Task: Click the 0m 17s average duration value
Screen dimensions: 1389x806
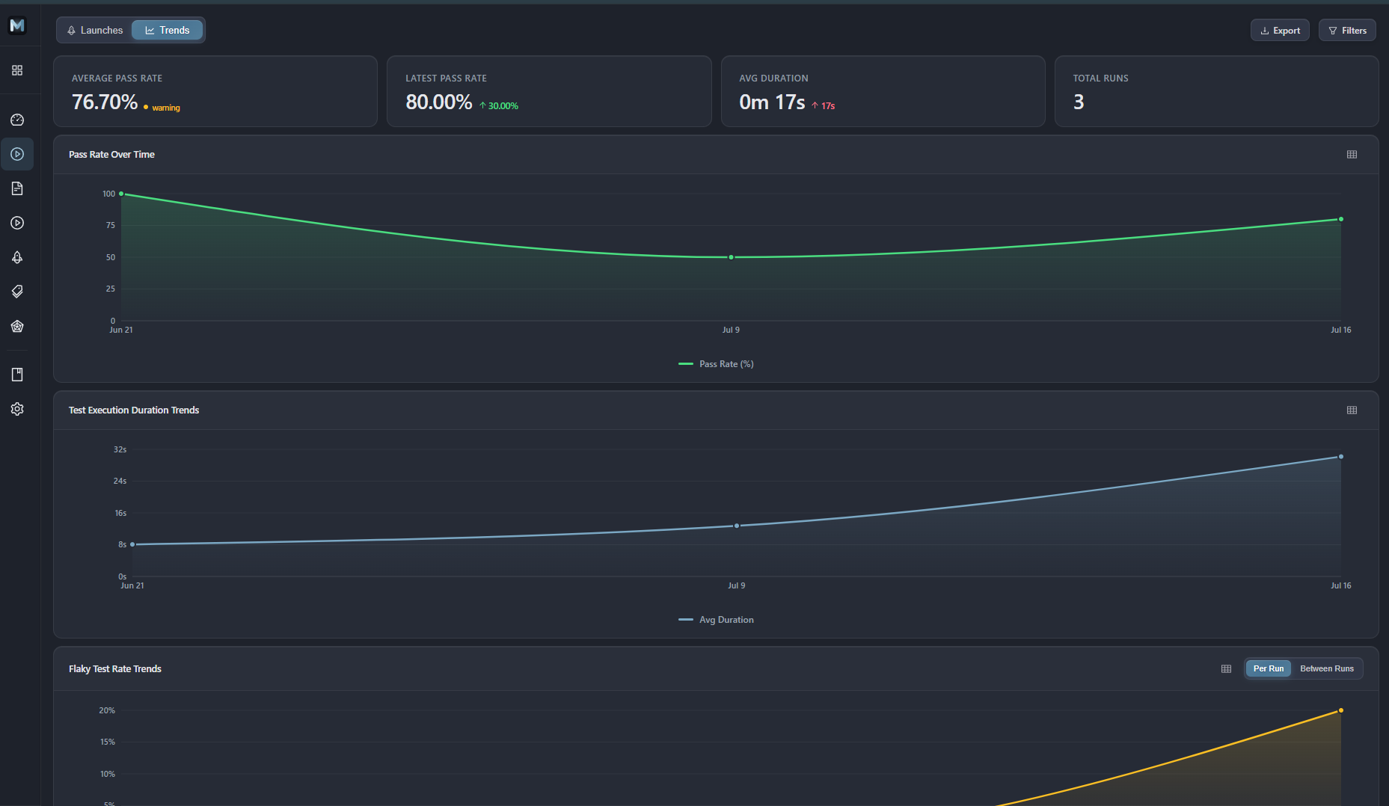Action: click(x=772, y=102)
